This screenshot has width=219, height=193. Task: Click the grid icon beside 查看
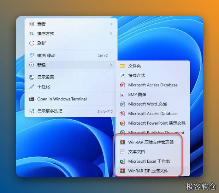(x=32, y=24)
